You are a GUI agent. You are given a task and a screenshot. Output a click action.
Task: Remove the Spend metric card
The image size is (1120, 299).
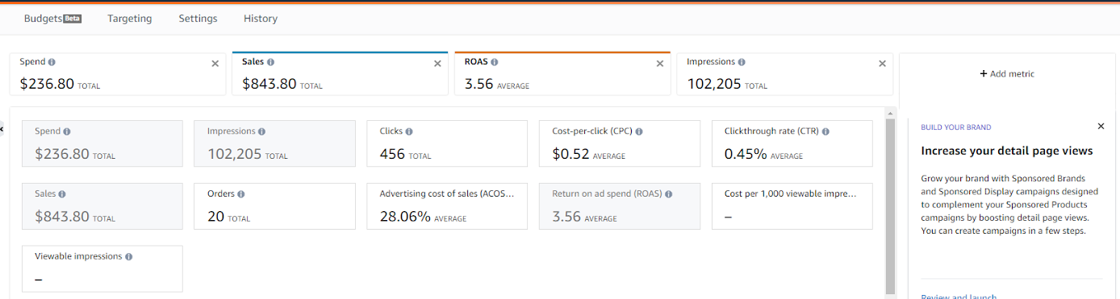coord(215,64)
